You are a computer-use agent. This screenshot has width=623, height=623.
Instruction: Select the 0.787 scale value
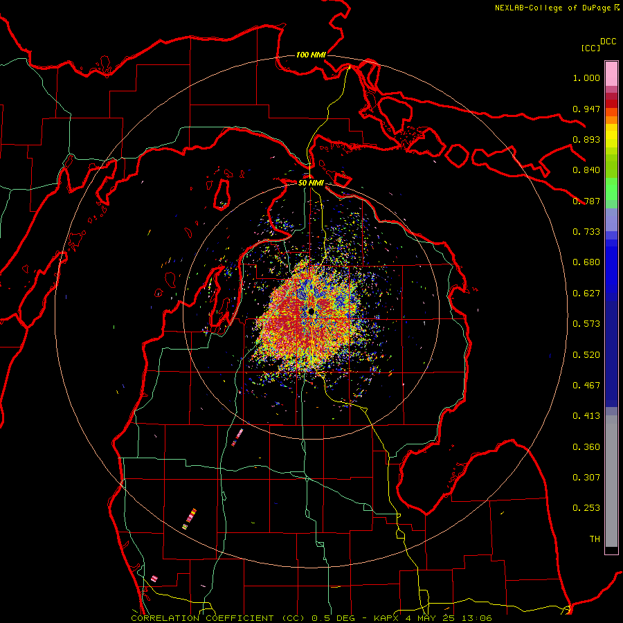click(586, 201)
